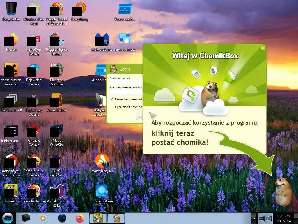This screenshot has width=298, height=224.
Task: Open the black box taskbar icon
Action: tap(26, 218)
